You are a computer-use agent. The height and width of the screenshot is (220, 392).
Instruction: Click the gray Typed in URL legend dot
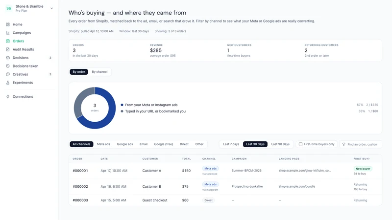coord(122,111)
